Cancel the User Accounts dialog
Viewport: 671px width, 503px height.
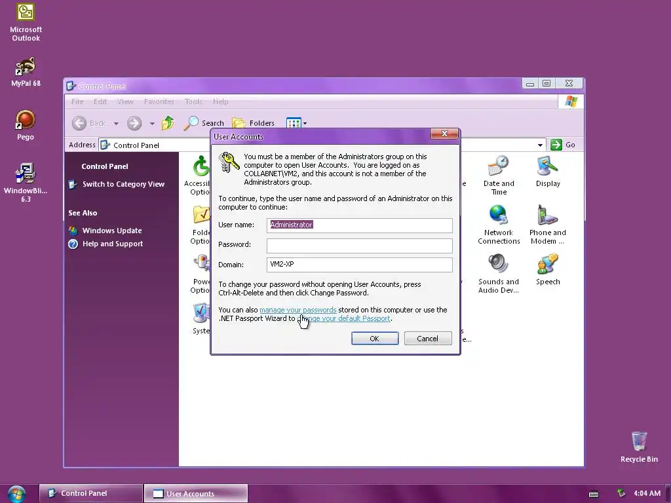pyautogui.click(x=427, y=339)
